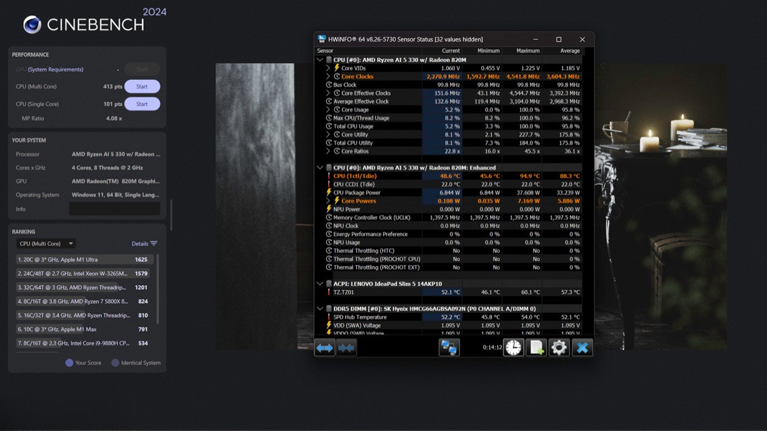Click the Details link in Ranking
The width and height of the screenshot is (767, 431).
point(140,243)
